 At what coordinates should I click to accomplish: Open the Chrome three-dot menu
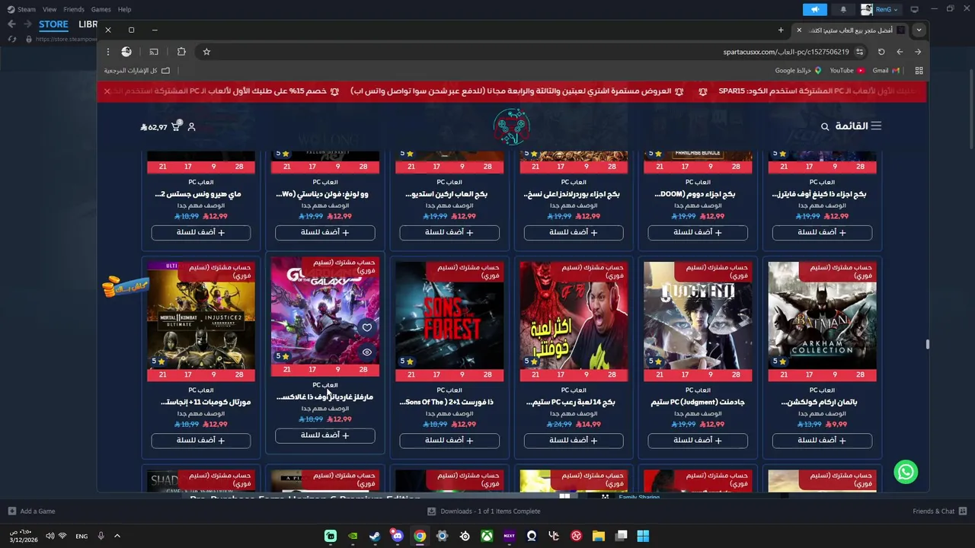click(x=108, y=52)
